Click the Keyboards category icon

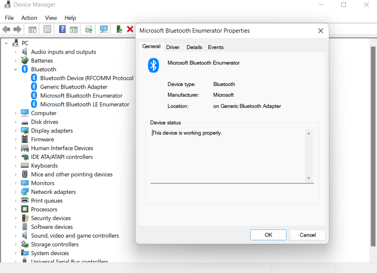click(24, 165)
